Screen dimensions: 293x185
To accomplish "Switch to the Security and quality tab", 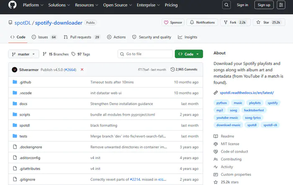I will point(152,37).
